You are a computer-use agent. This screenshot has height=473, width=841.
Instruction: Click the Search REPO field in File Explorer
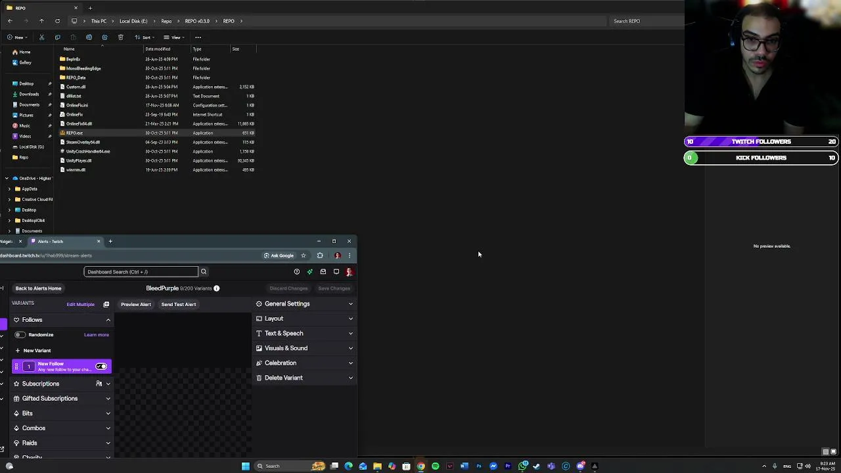(647, 21)
